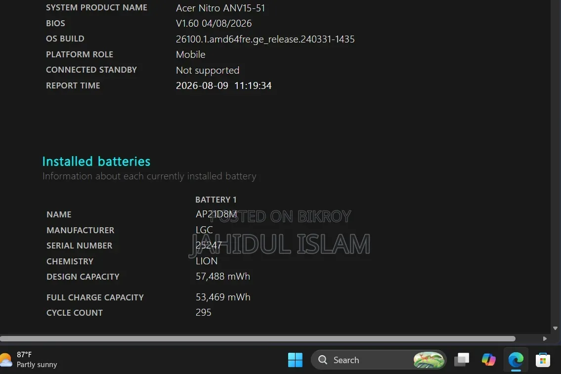Open Microsoft Store from taskbar

543,360
